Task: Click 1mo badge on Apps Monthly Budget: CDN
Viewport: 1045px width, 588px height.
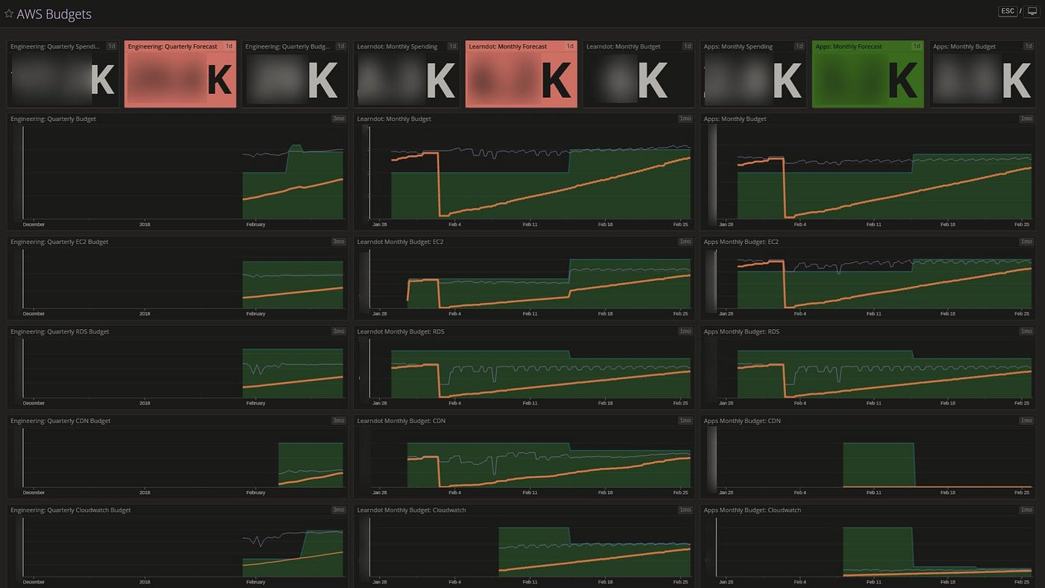Action: click(x=1026, y=421)
